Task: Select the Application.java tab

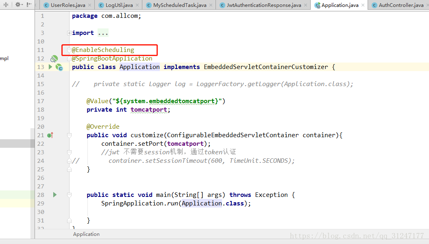Action: (x=340, y=5)
